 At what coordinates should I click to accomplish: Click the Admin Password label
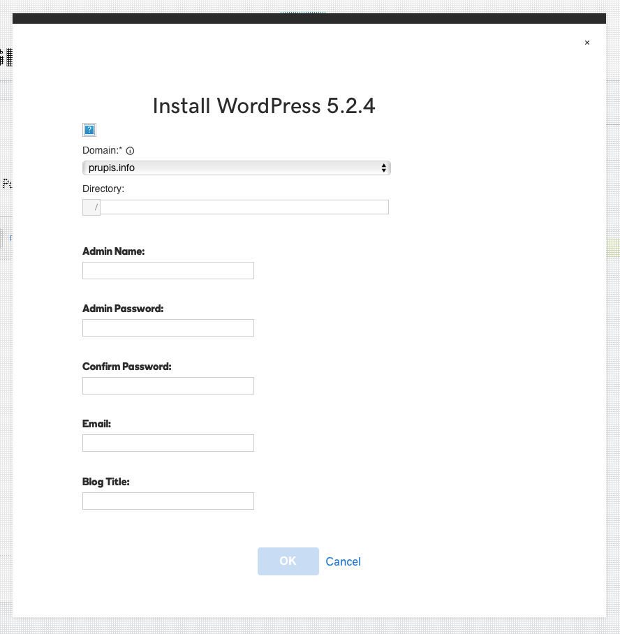coord(123,309)
